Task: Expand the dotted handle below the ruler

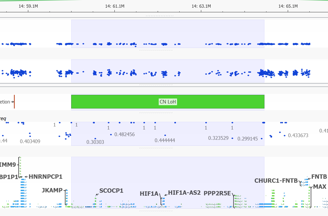Action: 159,15
